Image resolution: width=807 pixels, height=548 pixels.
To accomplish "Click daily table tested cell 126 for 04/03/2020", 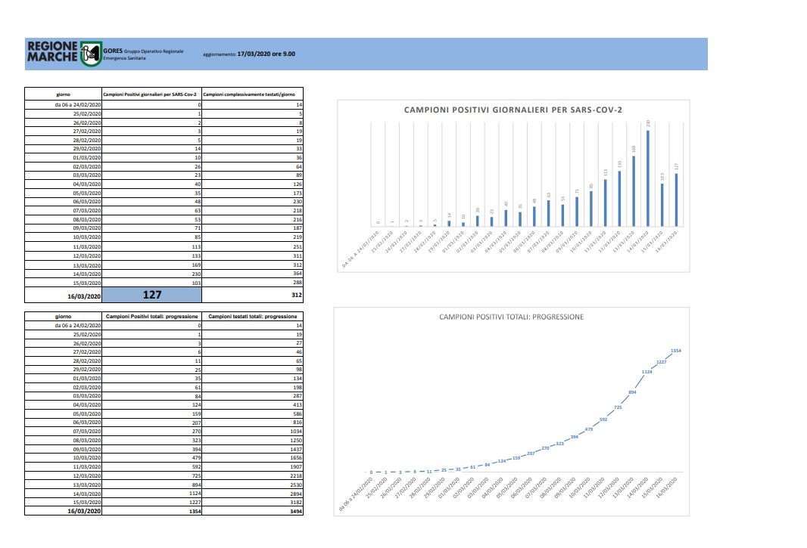I will tap(252, 184).
